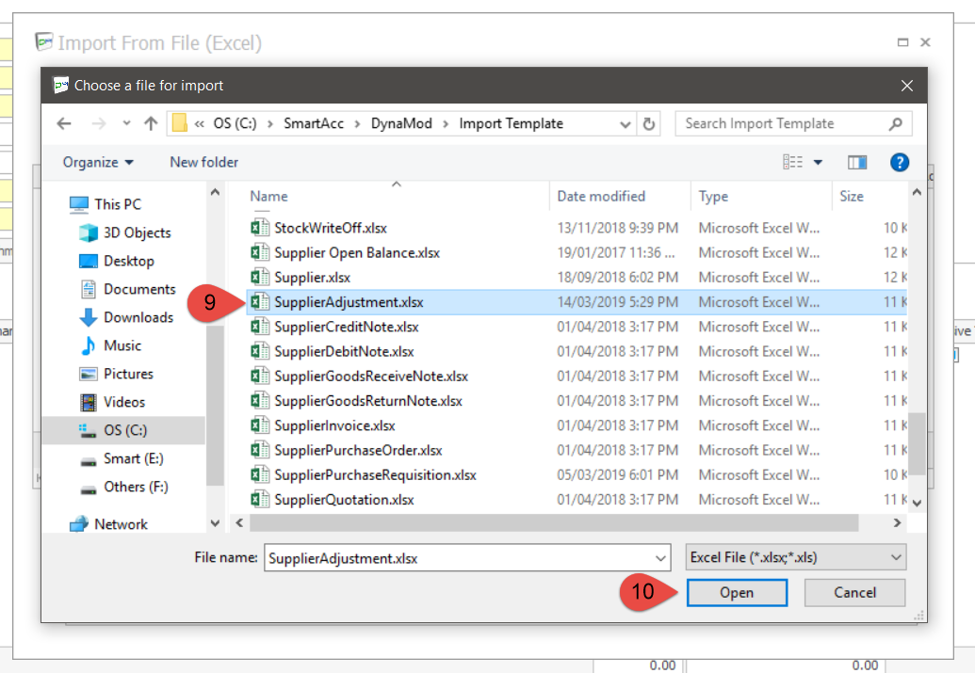Click the Back navigation arrow
The height and width of the screenshot is (673, 975).
click(64, 123)
